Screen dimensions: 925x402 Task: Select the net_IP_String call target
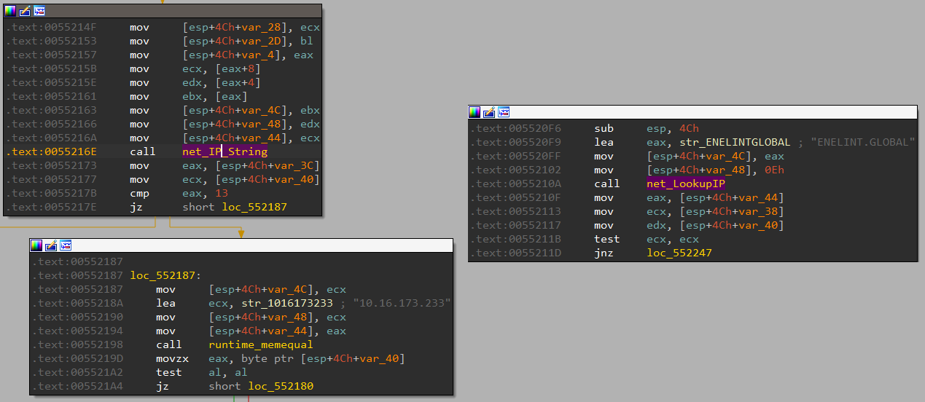coord(225,151)
